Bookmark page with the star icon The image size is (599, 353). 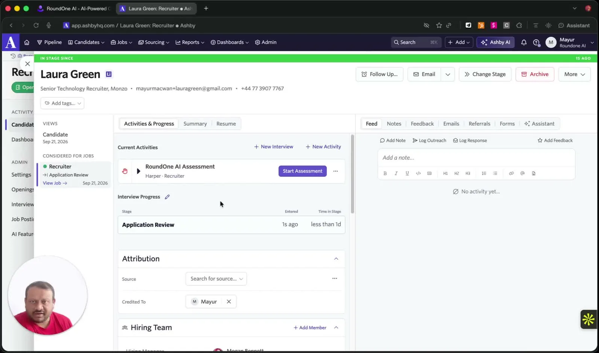[x=439, y=25]
